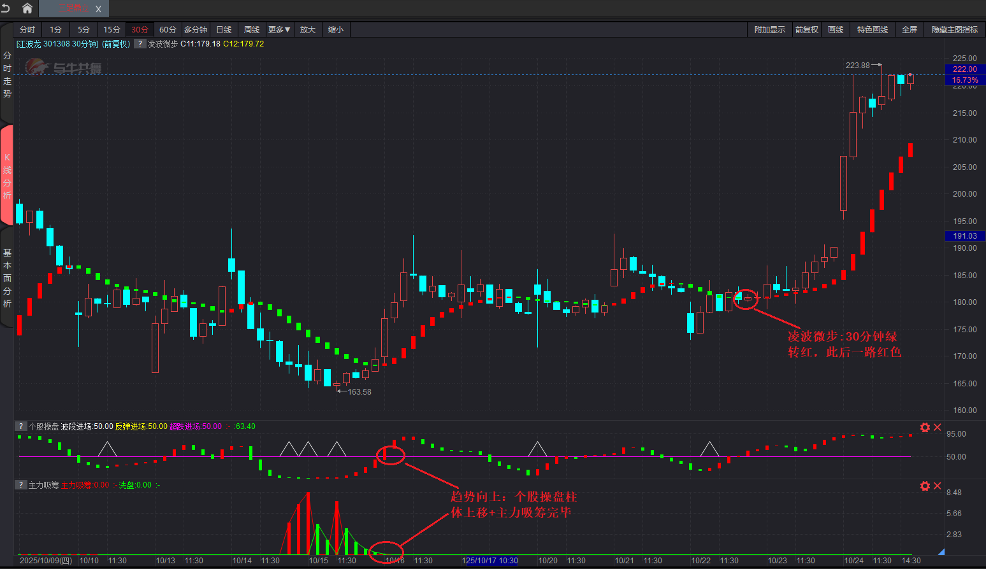Image resolution: width=986 pixels, height=569 pixels.
Task: Toggle 附加显示 additional display
Action: click(x=769, y=30)
